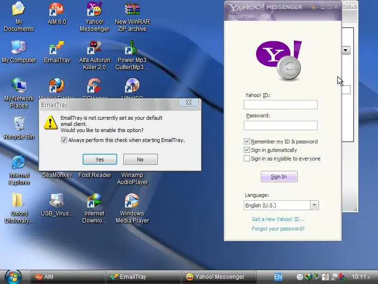Click Yes in the EmailTray dialog
Screen dimensions: 378x284
tap(100, 160)
